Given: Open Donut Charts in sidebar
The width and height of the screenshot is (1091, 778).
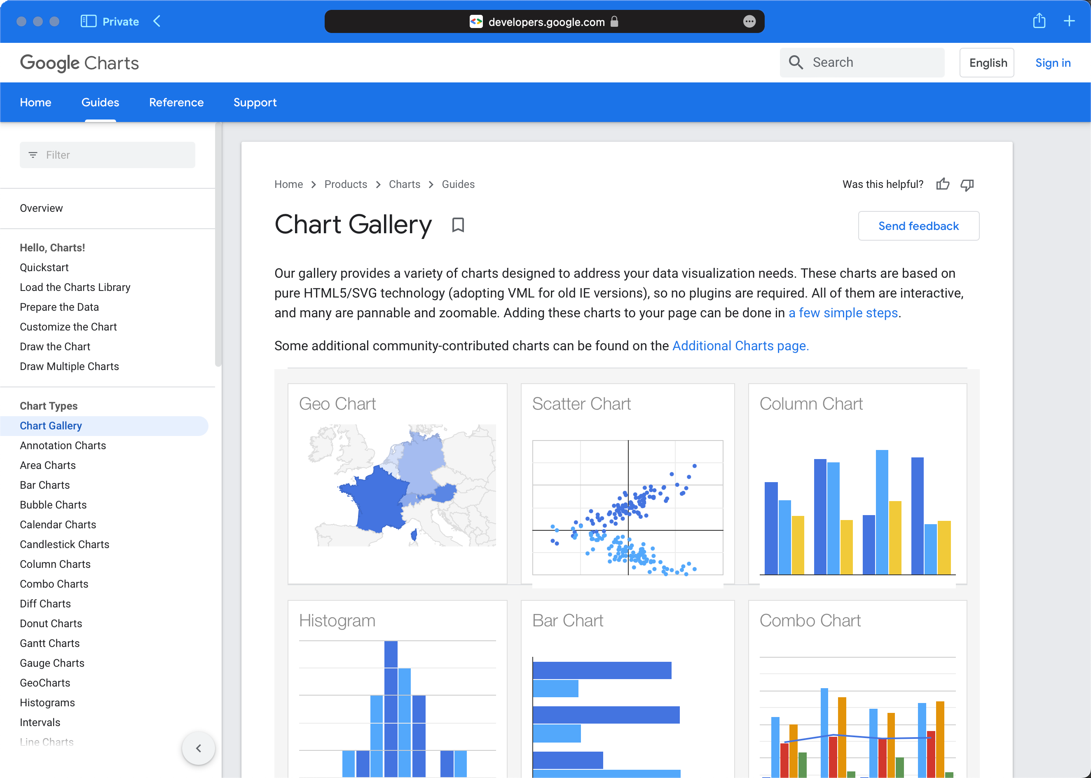Looking at the screenshot, I should (51, 623).
